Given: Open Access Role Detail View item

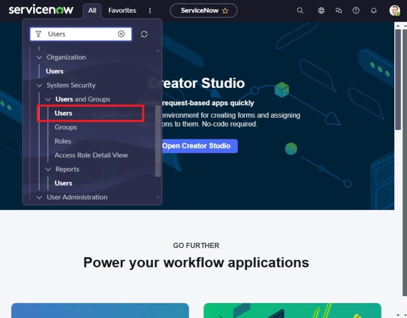Looking at the screenshot, I should click(x=91, y=155).
